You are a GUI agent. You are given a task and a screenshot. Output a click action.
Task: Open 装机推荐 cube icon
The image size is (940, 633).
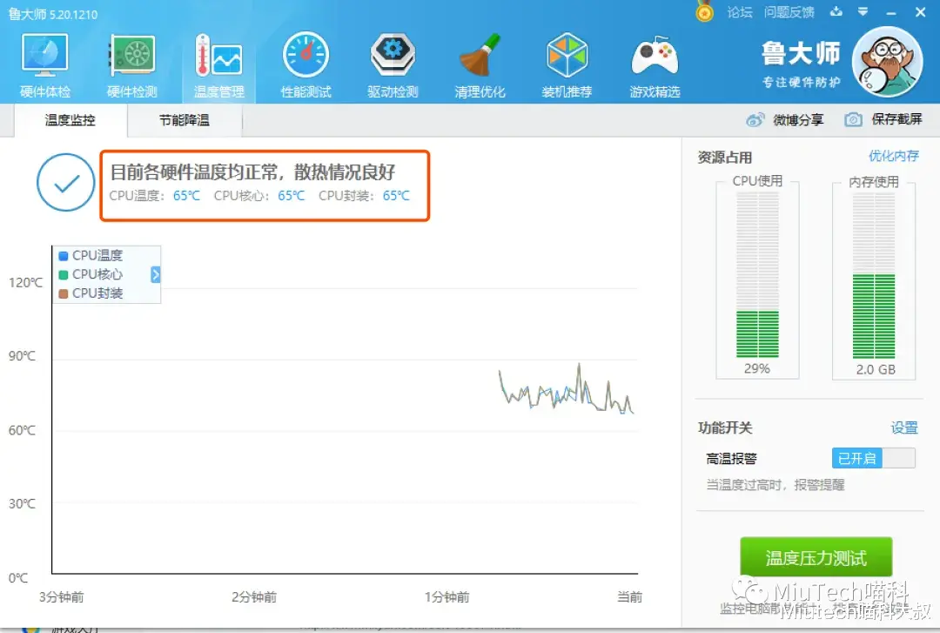[x=567, y=64]
